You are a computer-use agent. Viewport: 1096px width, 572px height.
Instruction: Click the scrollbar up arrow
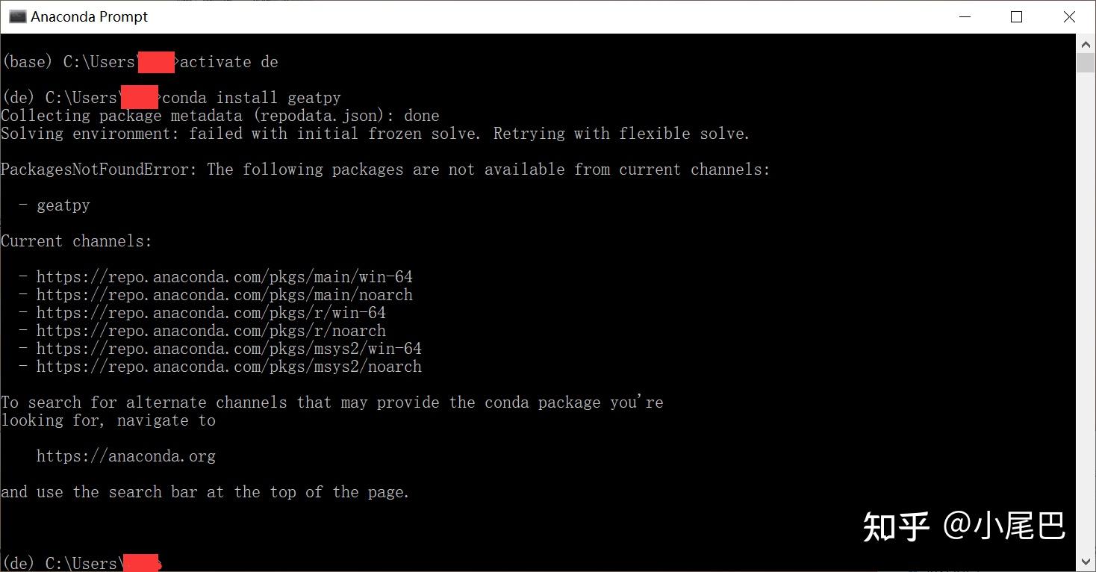pos(1086,44)
